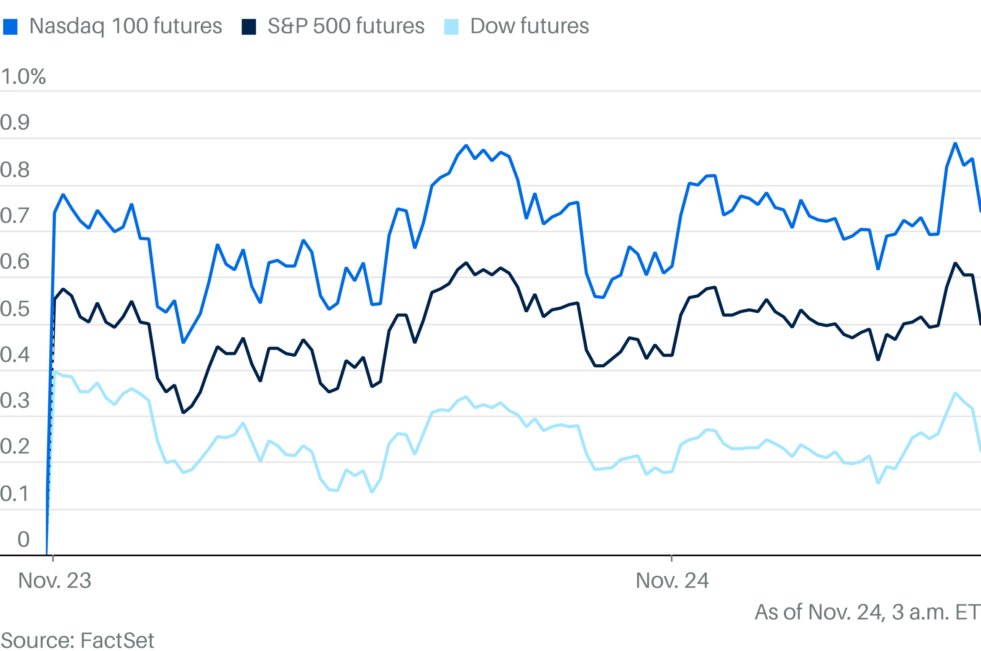Viewport: 981px width, 651px height.
Task: Select the "Nasdaq 100 futures" legend label
Action: pyautogui.click(x=126, y=26)
